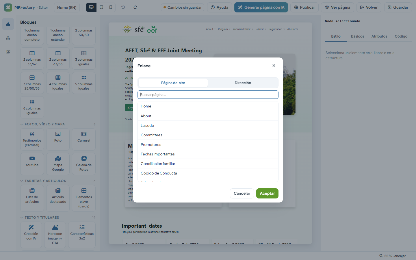Select La sede page in list

click(x=208, y=125)
